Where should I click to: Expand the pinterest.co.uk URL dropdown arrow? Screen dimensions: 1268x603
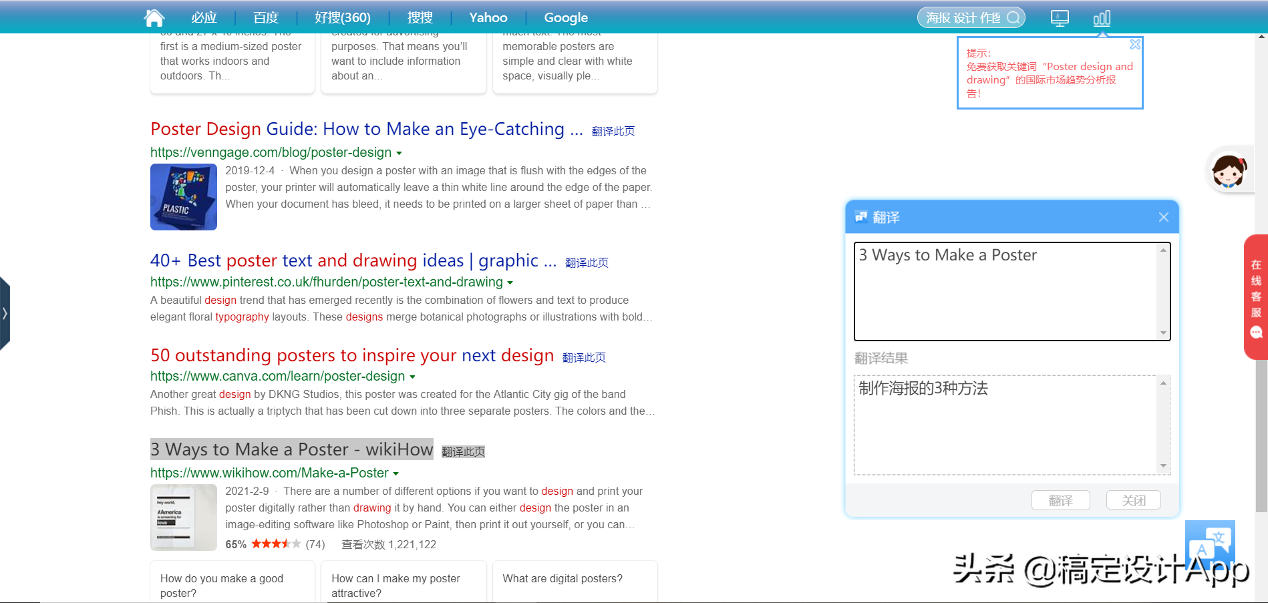[510, 282]
